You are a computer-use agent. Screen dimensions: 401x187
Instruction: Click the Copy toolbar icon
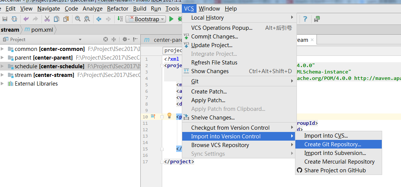(x=57, y=19)
